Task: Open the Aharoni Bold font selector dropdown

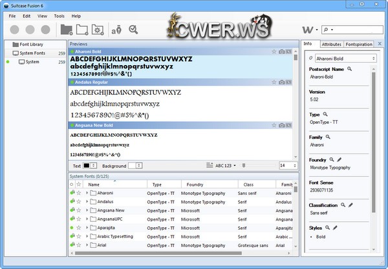Action: tap(343, 58)
